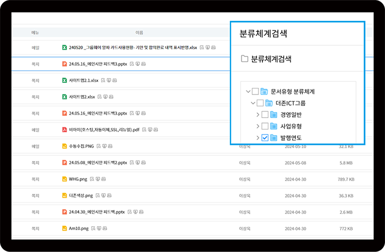Click download icon beside the 비아이 pdf
385x252 pixels.
click(x=150, y=130)
